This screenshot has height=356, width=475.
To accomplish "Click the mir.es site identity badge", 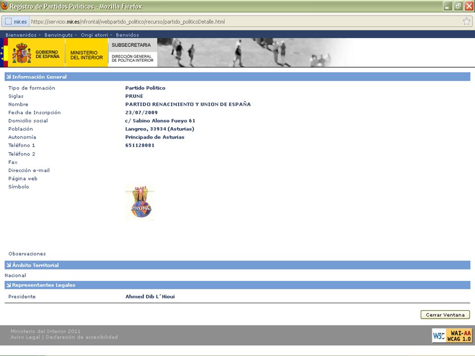I will pos(16,21).
